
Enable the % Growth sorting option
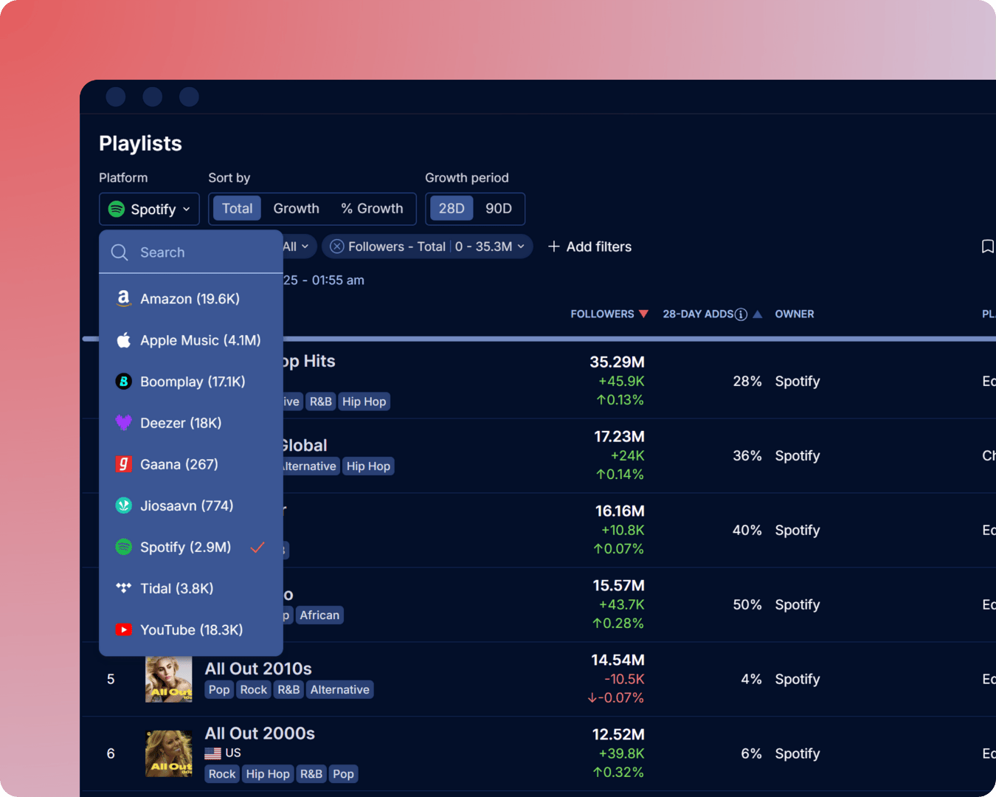click(373, 209)
